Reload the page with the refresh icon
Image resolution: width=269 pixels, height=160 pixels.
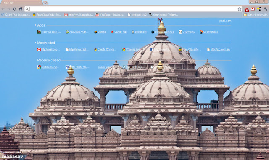(x=15, y=9)
